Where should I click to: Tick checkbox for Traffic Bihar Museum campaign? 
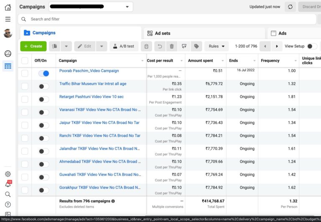click(25, 86)
